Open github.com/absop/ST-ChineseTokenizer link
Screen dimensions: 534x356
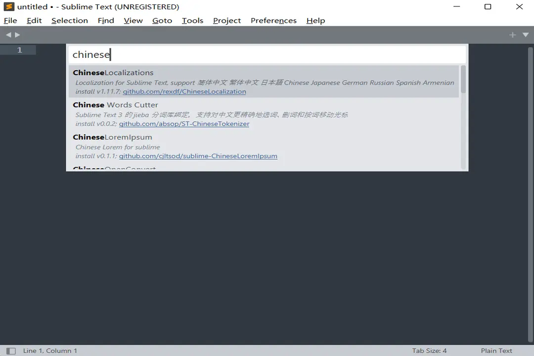coord(184,124)
